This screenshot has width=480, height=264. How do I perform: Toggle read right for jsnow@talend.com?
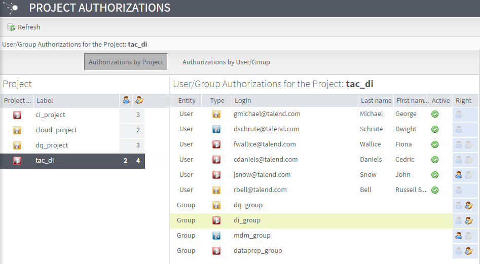point(459,175)
